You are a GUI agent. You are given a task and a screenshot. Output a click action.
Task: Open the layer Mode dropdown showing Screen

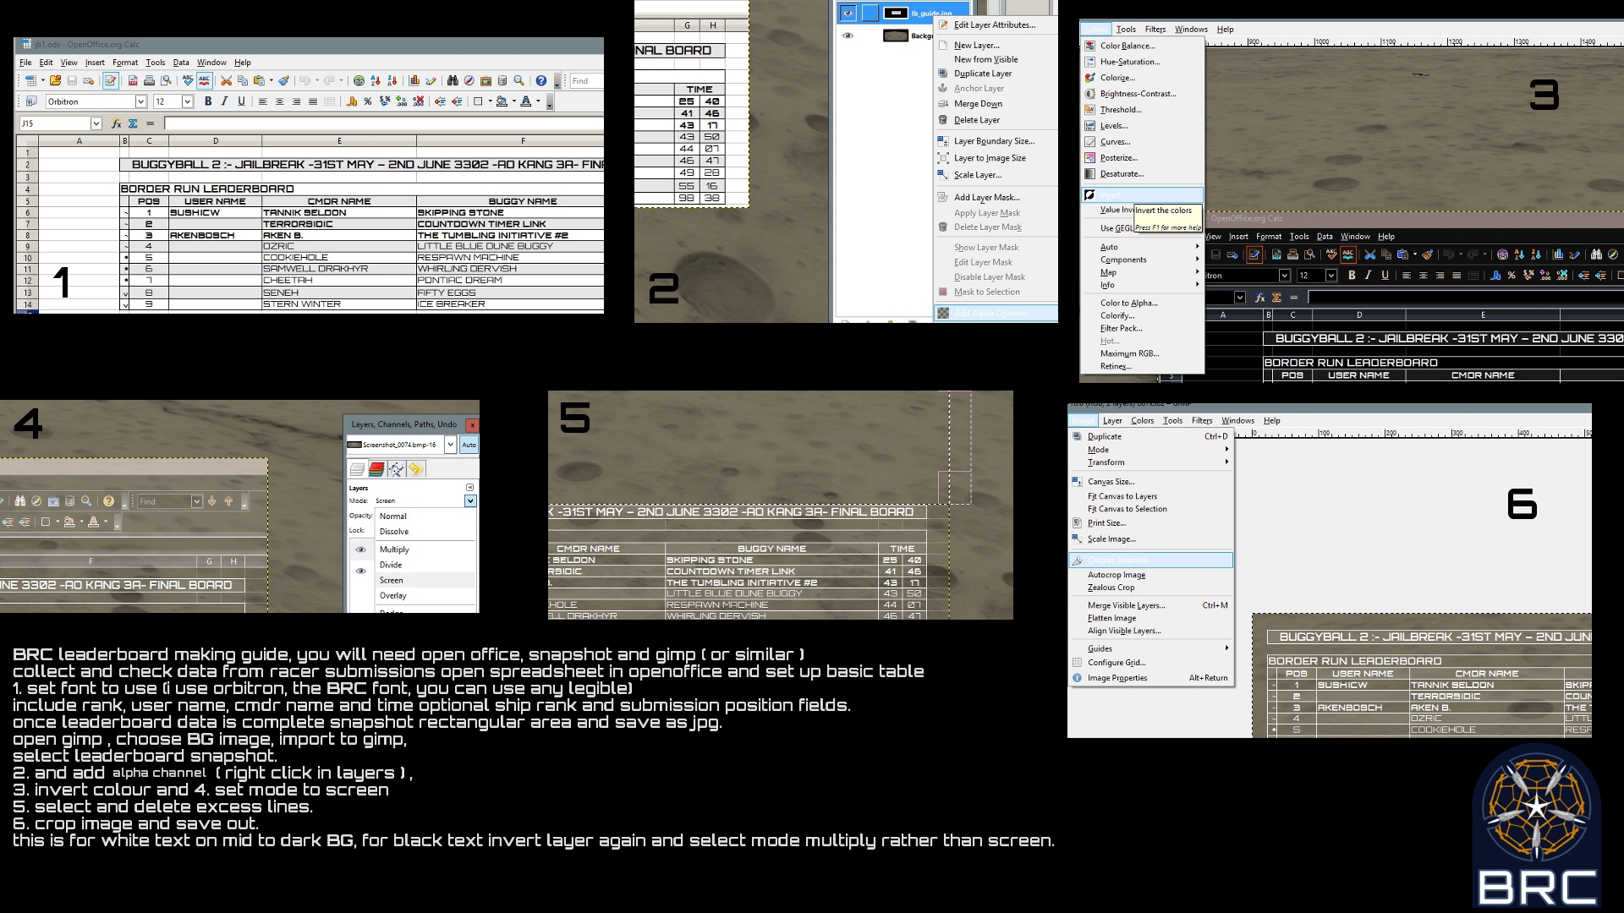pos(470,501)
